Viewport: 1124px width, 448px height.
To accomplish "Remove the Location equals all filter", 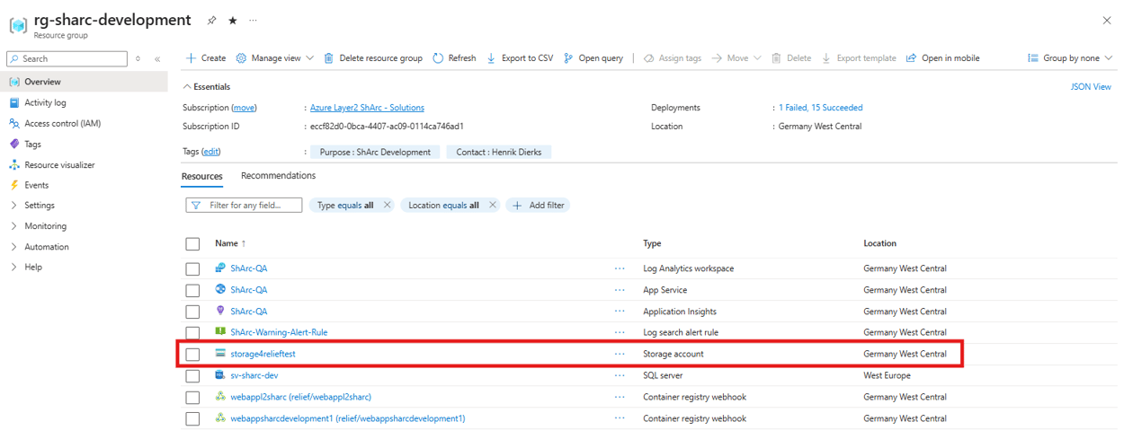I will [x=493, y=206].
